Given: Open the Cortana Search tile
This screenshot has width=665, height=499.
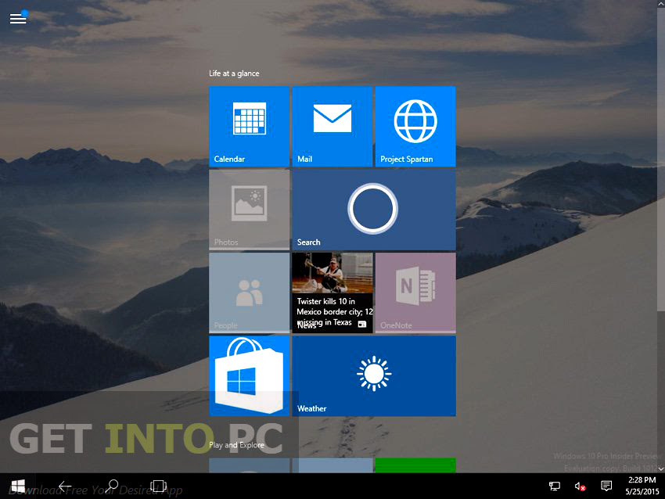Looking at the screenshot, I should click(374, 210).
